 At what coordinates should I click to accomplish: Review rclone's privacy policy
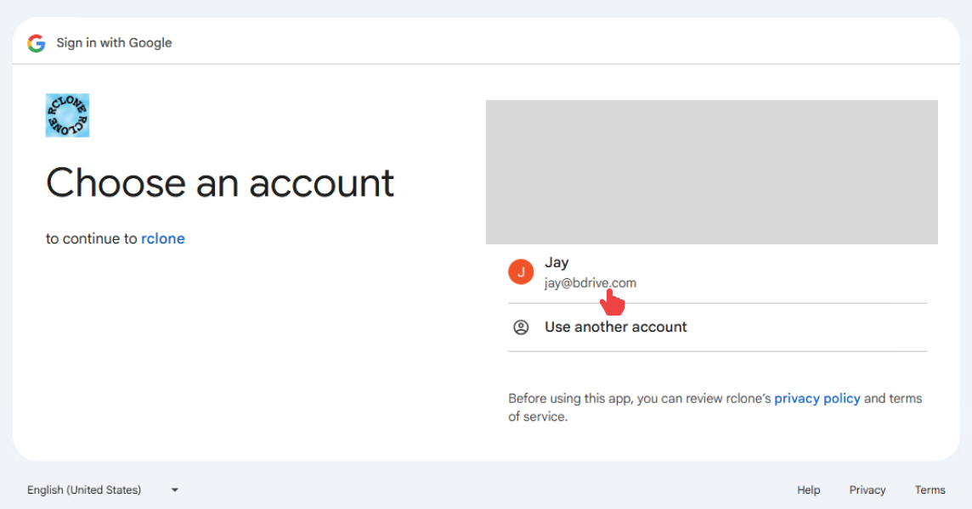point(817,398)
